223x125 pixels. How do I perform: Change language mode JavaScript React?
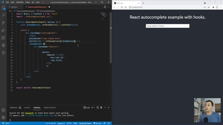click(x=85, y=123)
